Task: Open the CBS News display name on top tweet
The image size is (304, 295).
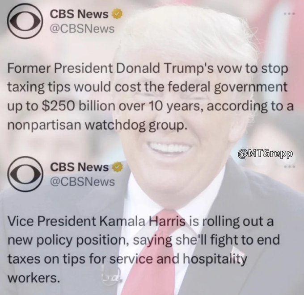Action: (x=79, y=14)
